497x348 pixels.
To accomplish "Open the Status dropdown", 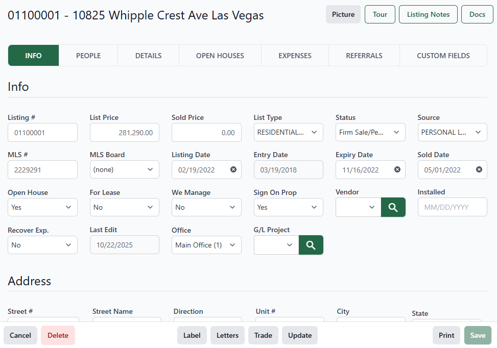I will point(370,132).
